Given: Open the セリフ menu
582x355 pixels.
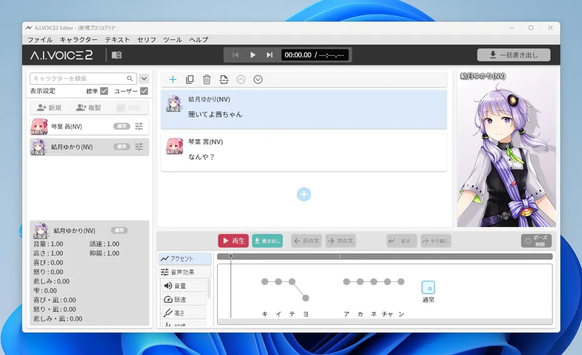Looking at the screenshot, I should click(146, 39).
